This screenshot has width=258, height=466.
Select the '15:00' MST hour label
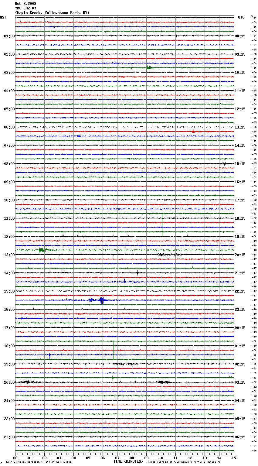coord(9,291)
